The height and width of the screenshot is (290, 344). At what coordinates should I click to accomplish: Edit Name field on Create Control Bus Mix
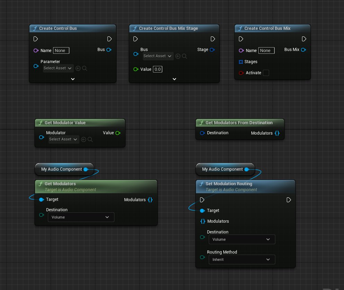click(266, 51)
